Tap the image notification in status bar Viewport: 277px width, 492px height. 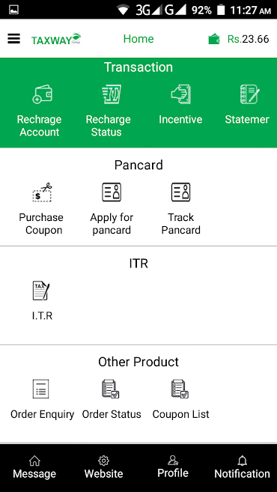(13, 10)
